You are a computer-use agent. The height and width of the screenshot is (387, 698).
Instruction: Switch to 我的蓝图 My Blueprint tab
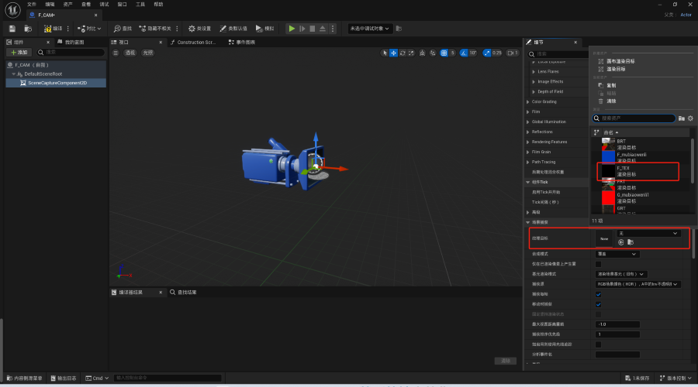pos(71,43)
